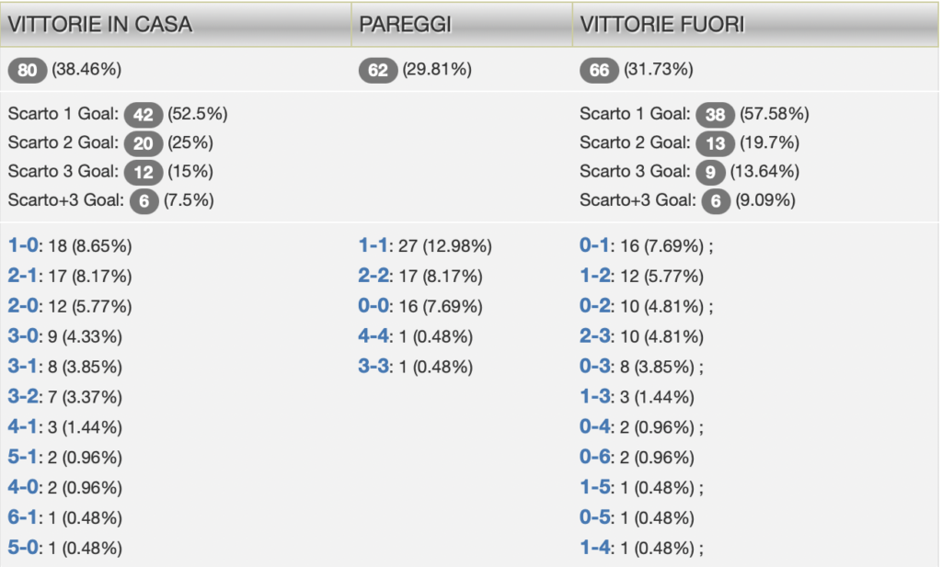Click the 0-0 draw score link
The width and height of the screenshot is (942, 567).
(373, 306)
